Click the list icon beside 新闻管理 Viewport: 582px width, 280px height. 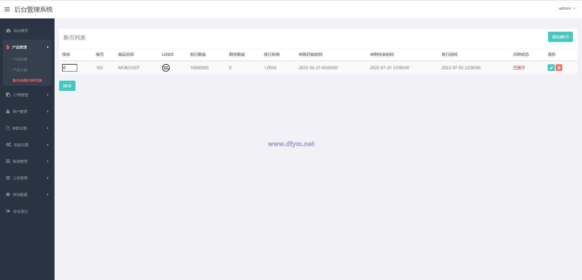[x=8, y=161]
